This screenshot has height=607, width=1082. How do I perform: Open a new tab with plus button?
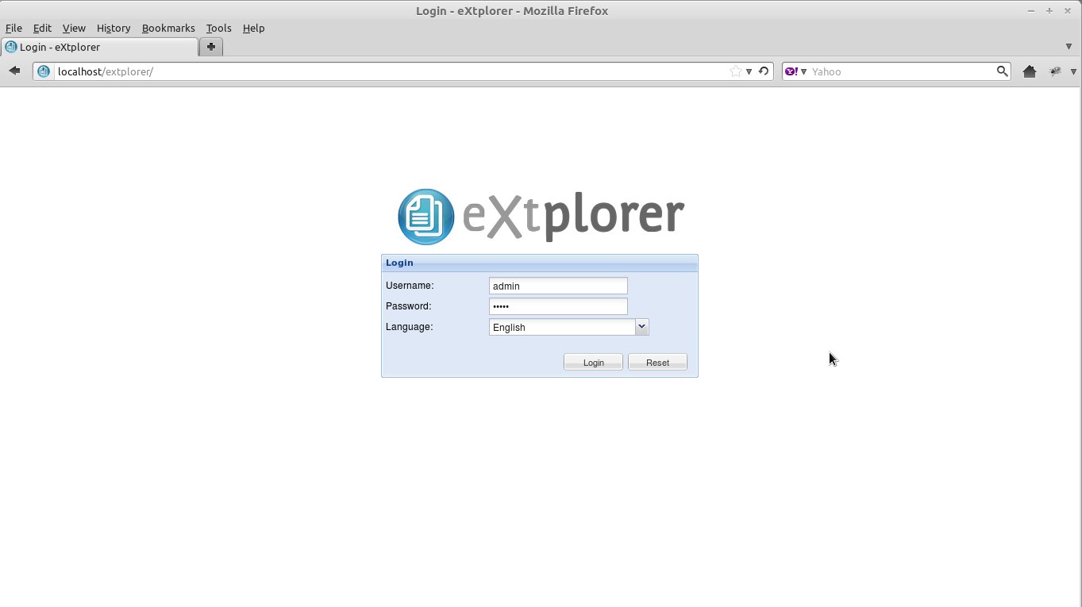[x=211, y=47]
